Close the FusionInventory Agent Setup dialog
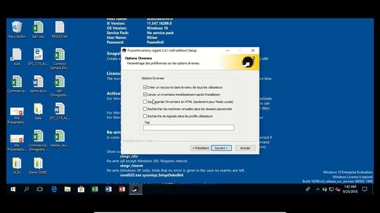The image size is (380, 213). 253,50
